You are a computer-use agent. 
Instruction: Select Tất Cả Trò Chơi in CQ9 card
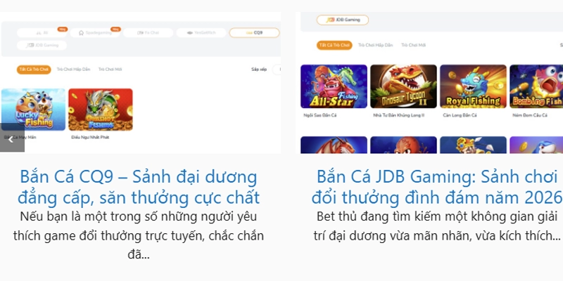[x=34, y=70]
